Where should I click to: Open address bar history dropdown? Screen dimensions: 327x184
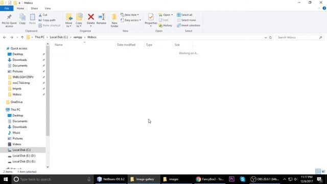[266, 37]
